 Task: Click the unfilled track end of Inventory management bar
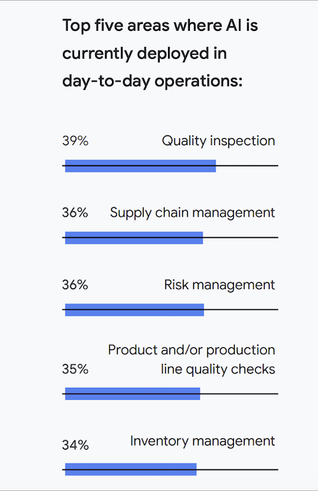(237, 470)
